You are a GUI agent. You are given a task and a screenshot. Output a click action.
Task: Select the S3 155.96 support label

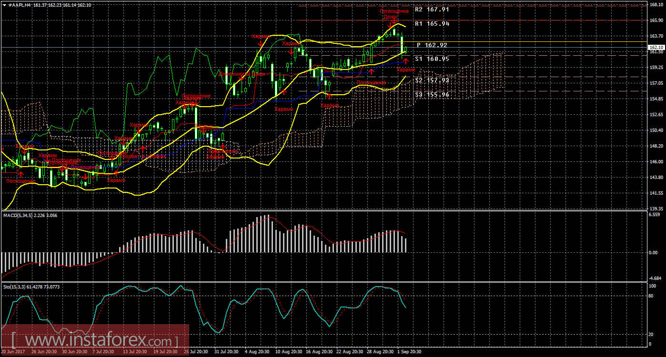point(432,95)
